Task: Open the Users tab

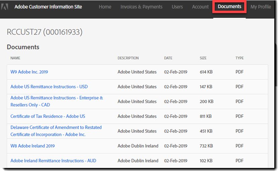Action: click(x=177, y=7)
